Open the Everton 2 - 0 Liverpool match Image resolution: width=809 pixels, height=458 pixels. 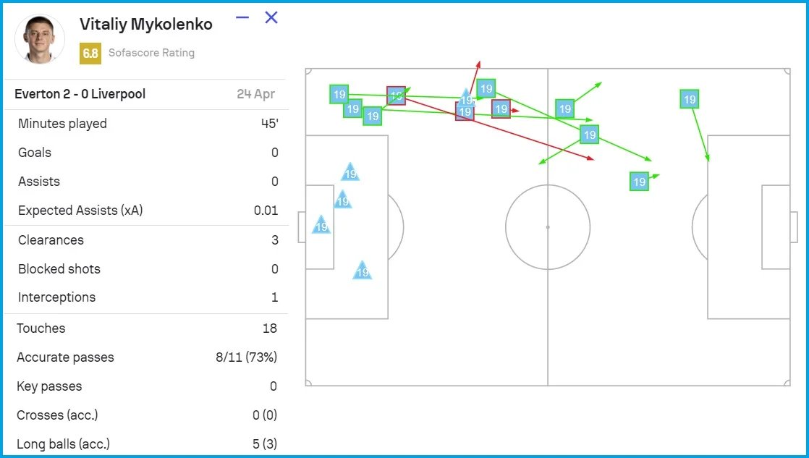click(80, 94)
